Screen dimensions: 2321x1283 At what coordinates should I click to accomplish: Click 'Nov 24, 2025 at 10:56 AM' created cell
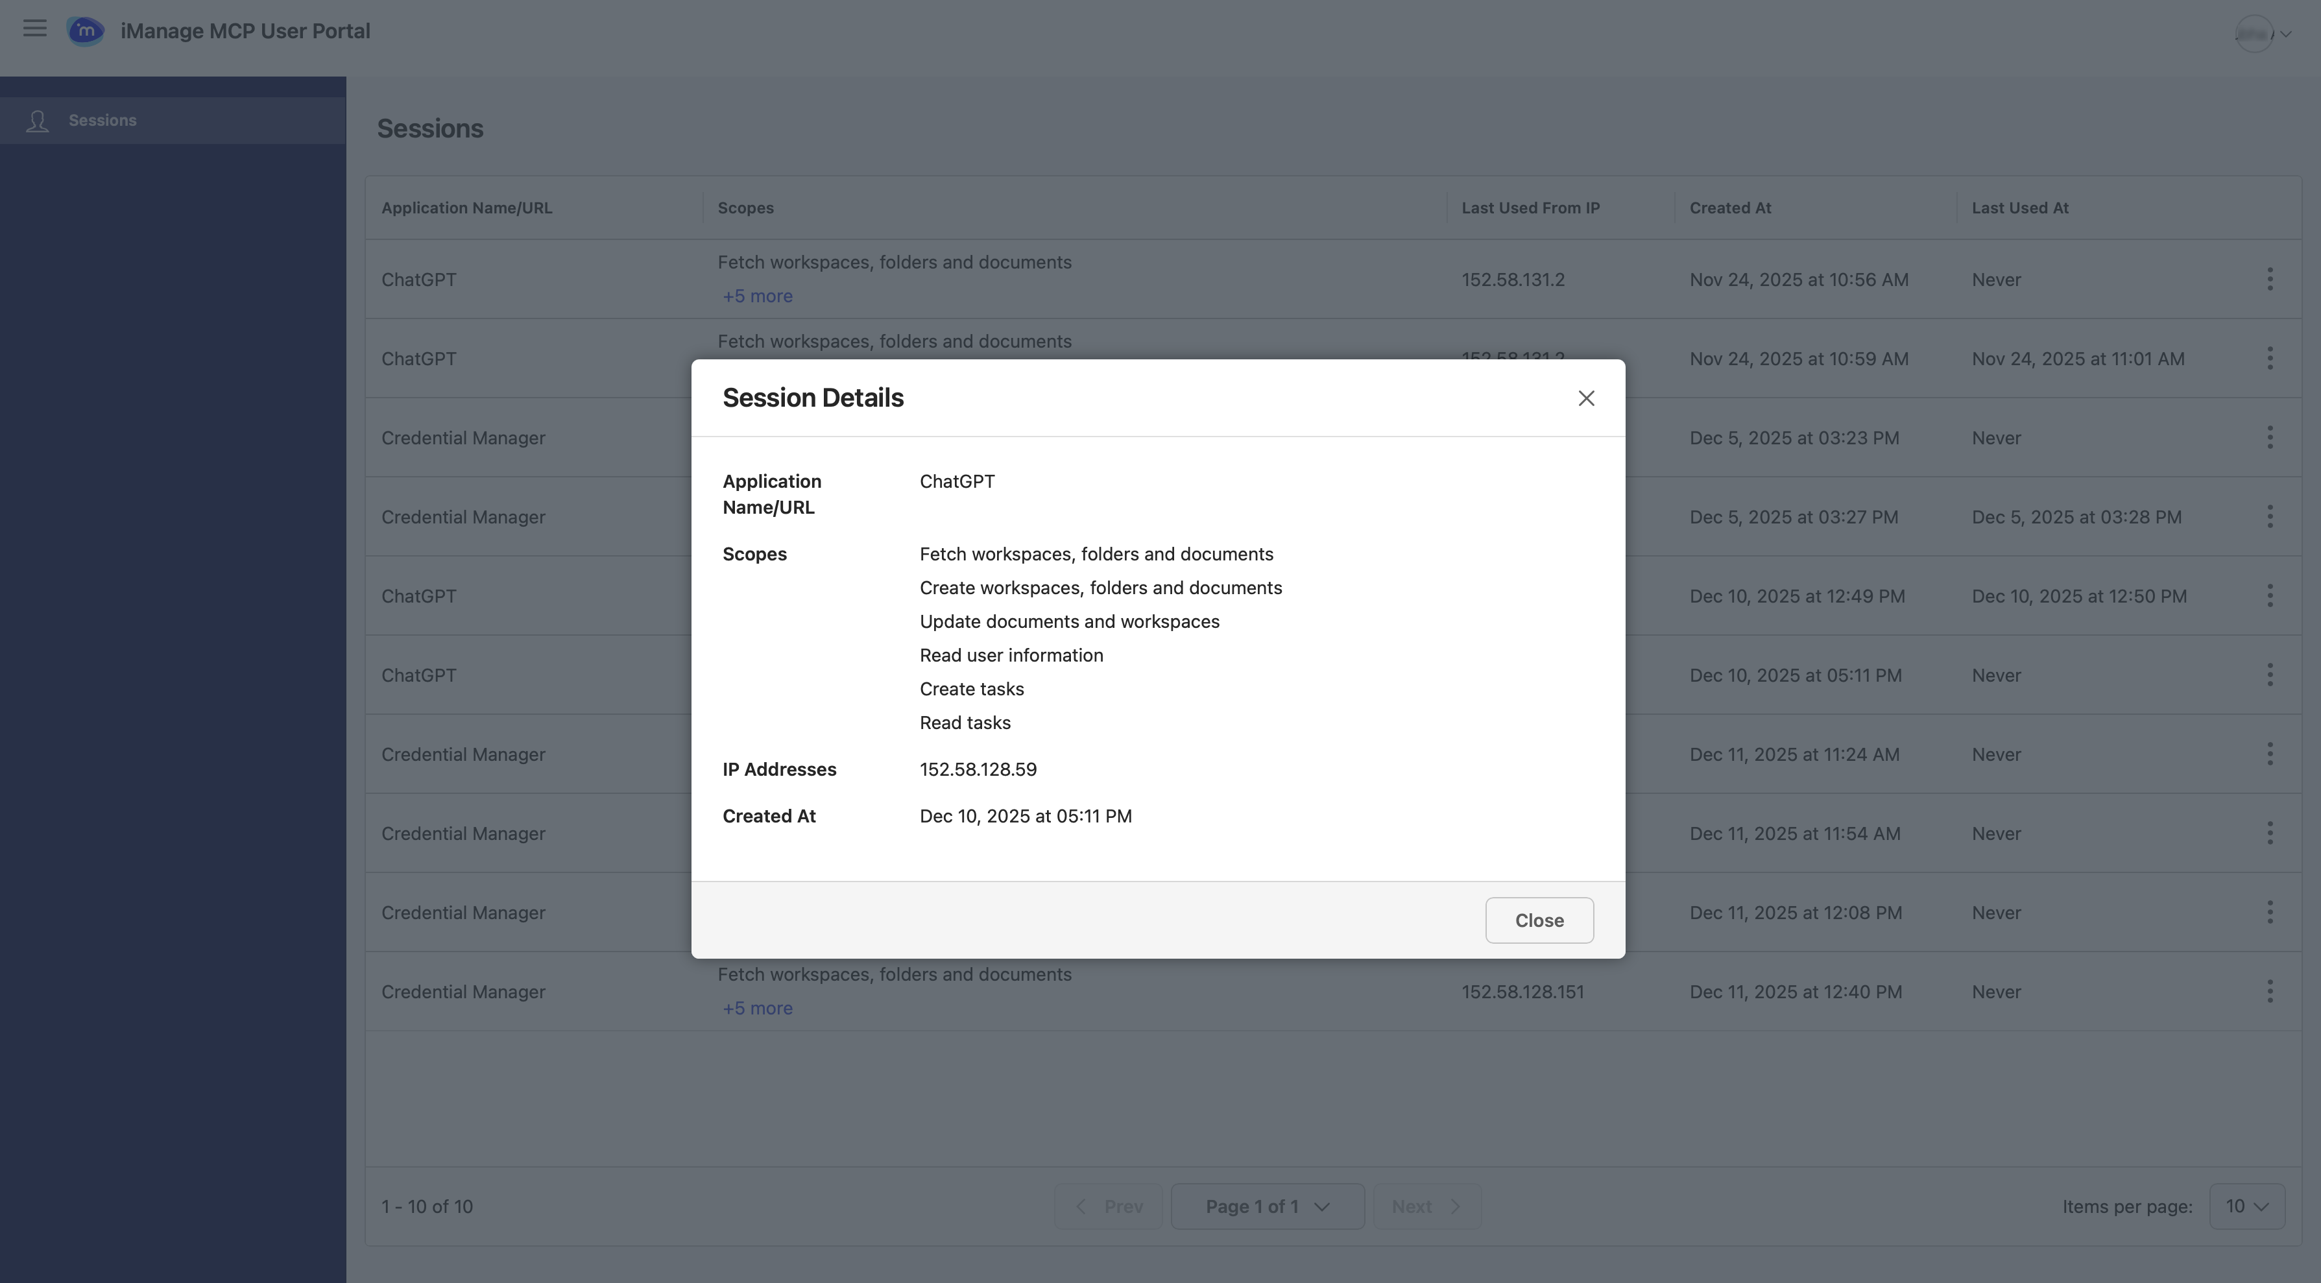(1798, 280)
